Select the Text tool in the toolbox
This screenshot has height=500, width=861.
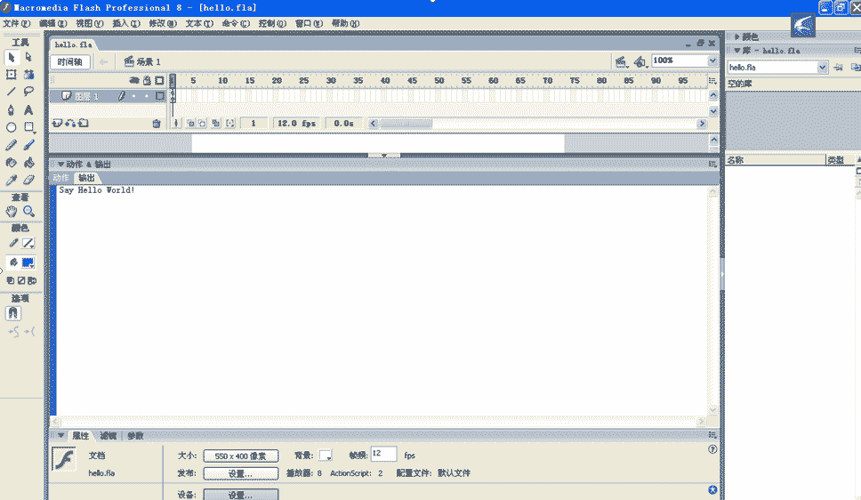pos(28,109)
